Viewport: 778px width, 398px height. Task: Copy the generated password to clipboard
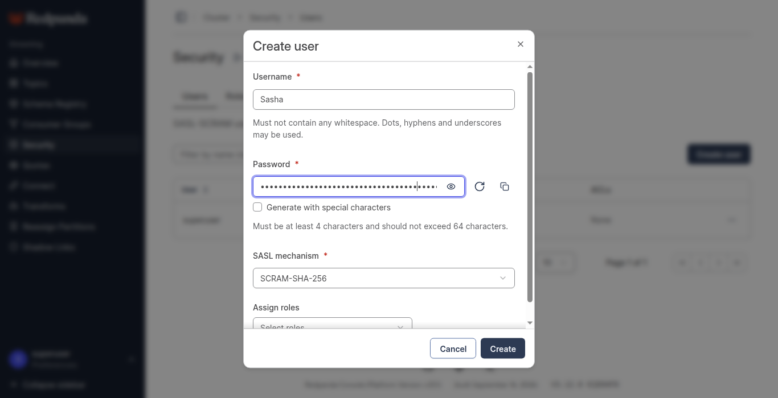(x=505, y=186)
